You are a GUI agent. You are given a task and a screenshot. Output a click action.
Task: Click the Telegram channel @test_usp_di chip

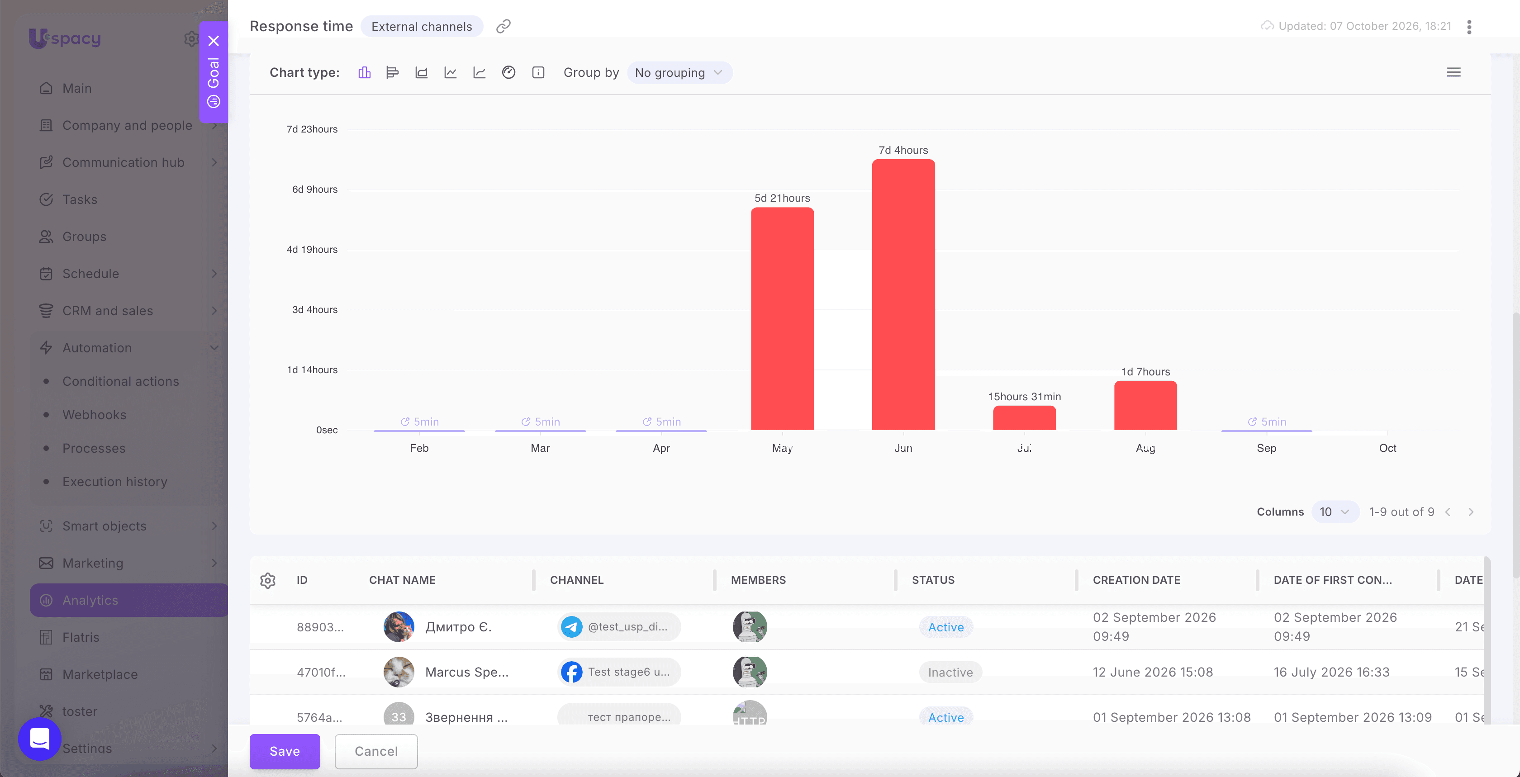[619, 626]
